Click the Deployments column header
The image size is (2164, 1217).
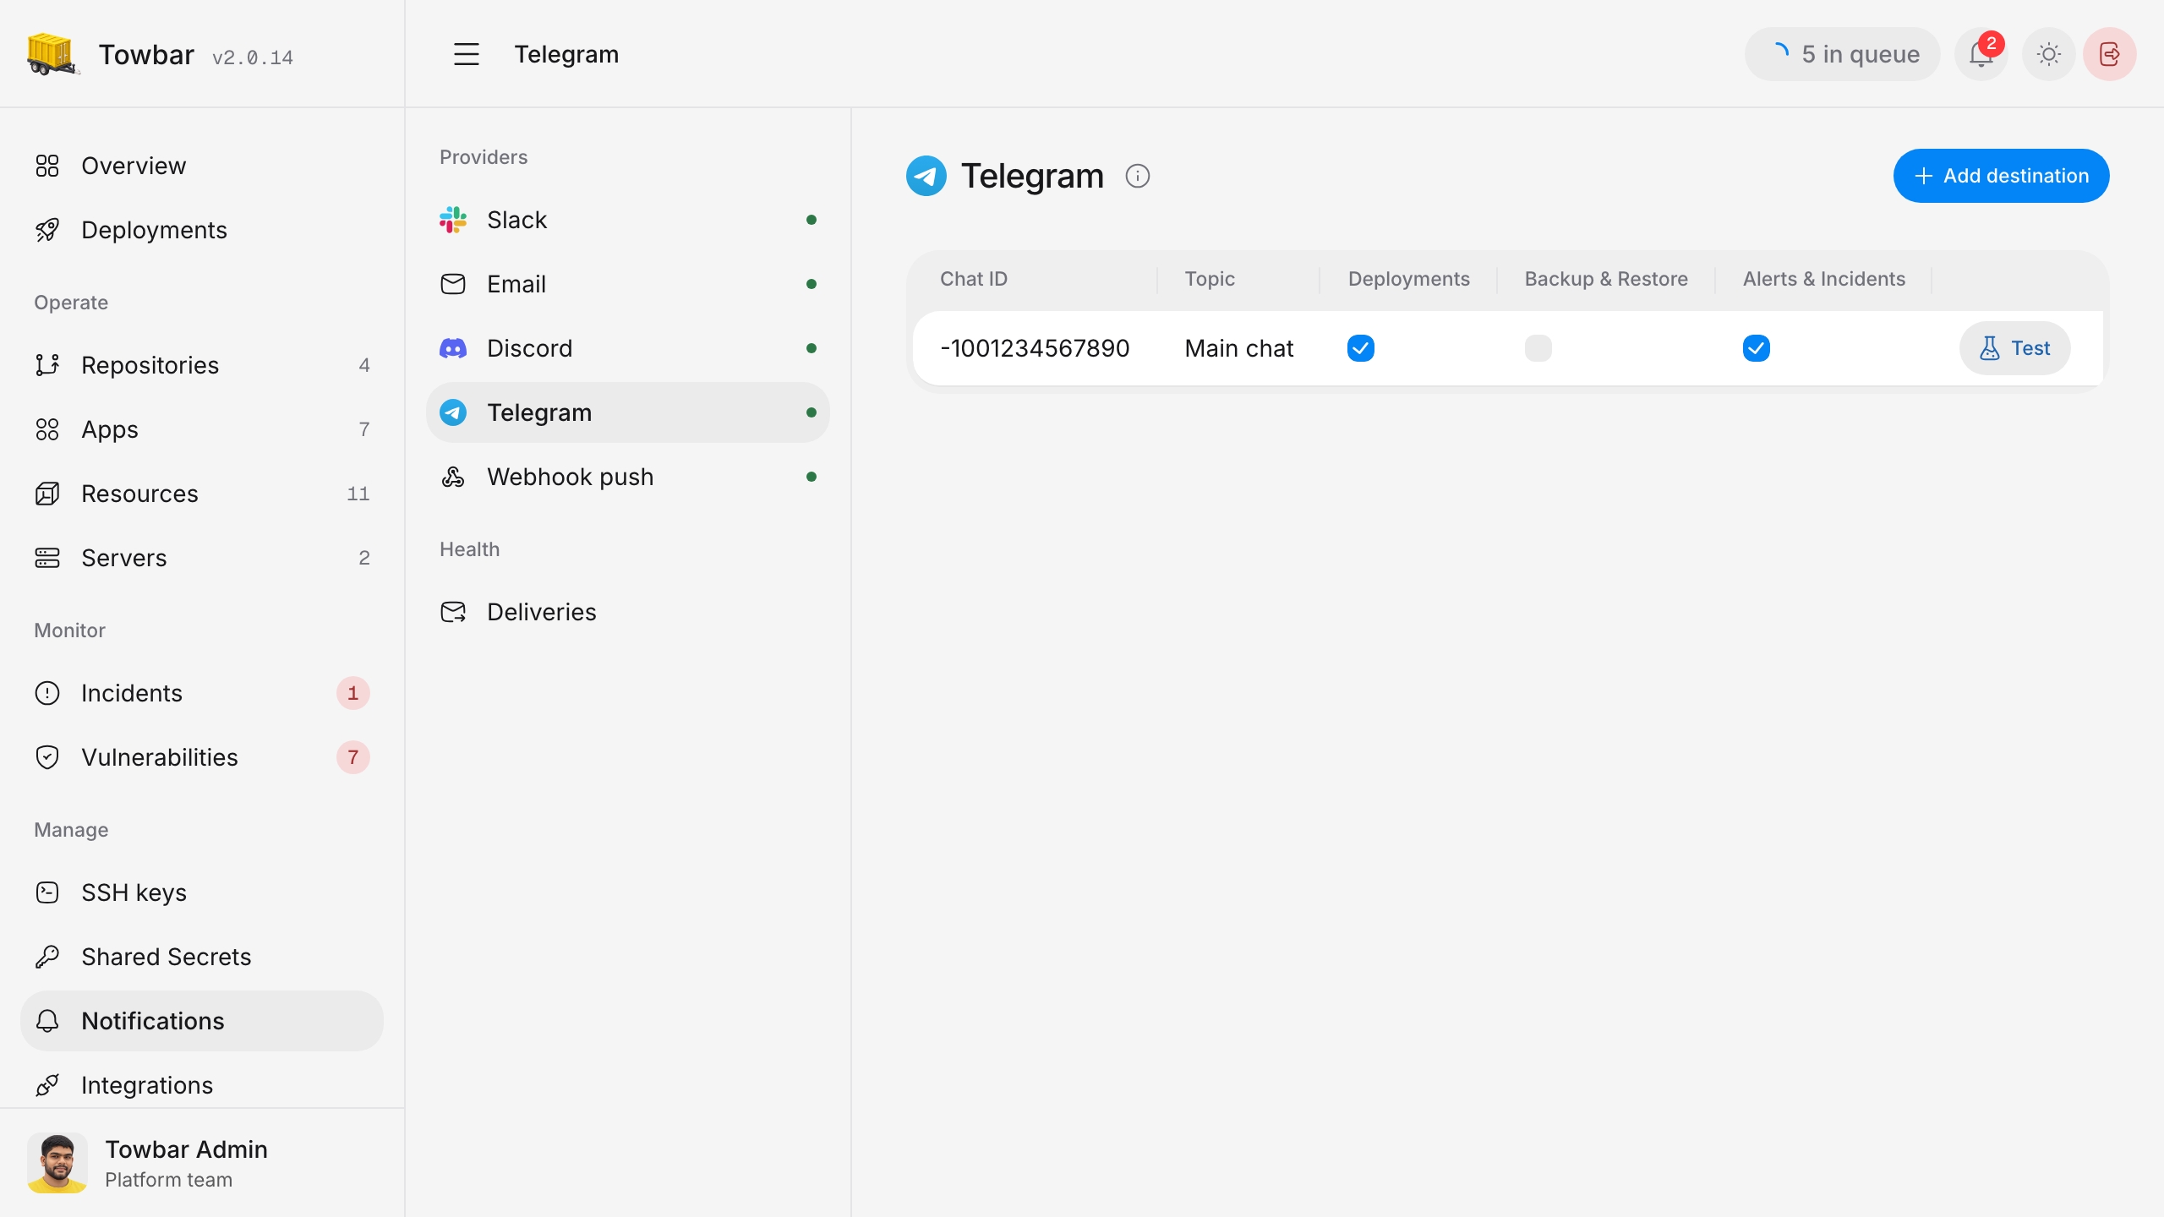(x=1408, y=279)
